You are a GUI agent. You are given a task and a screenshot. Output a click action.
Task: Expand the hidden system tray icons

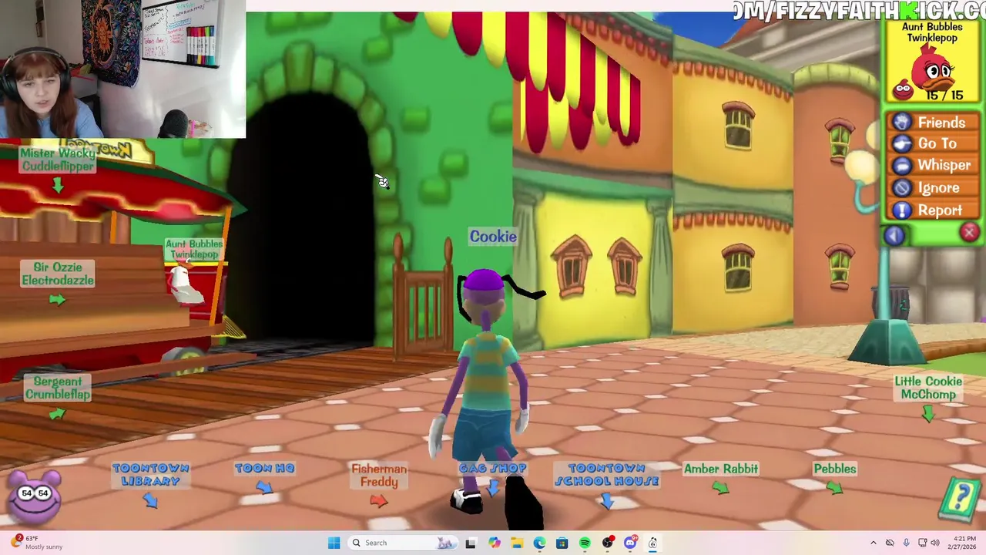(x=873, y=543)
